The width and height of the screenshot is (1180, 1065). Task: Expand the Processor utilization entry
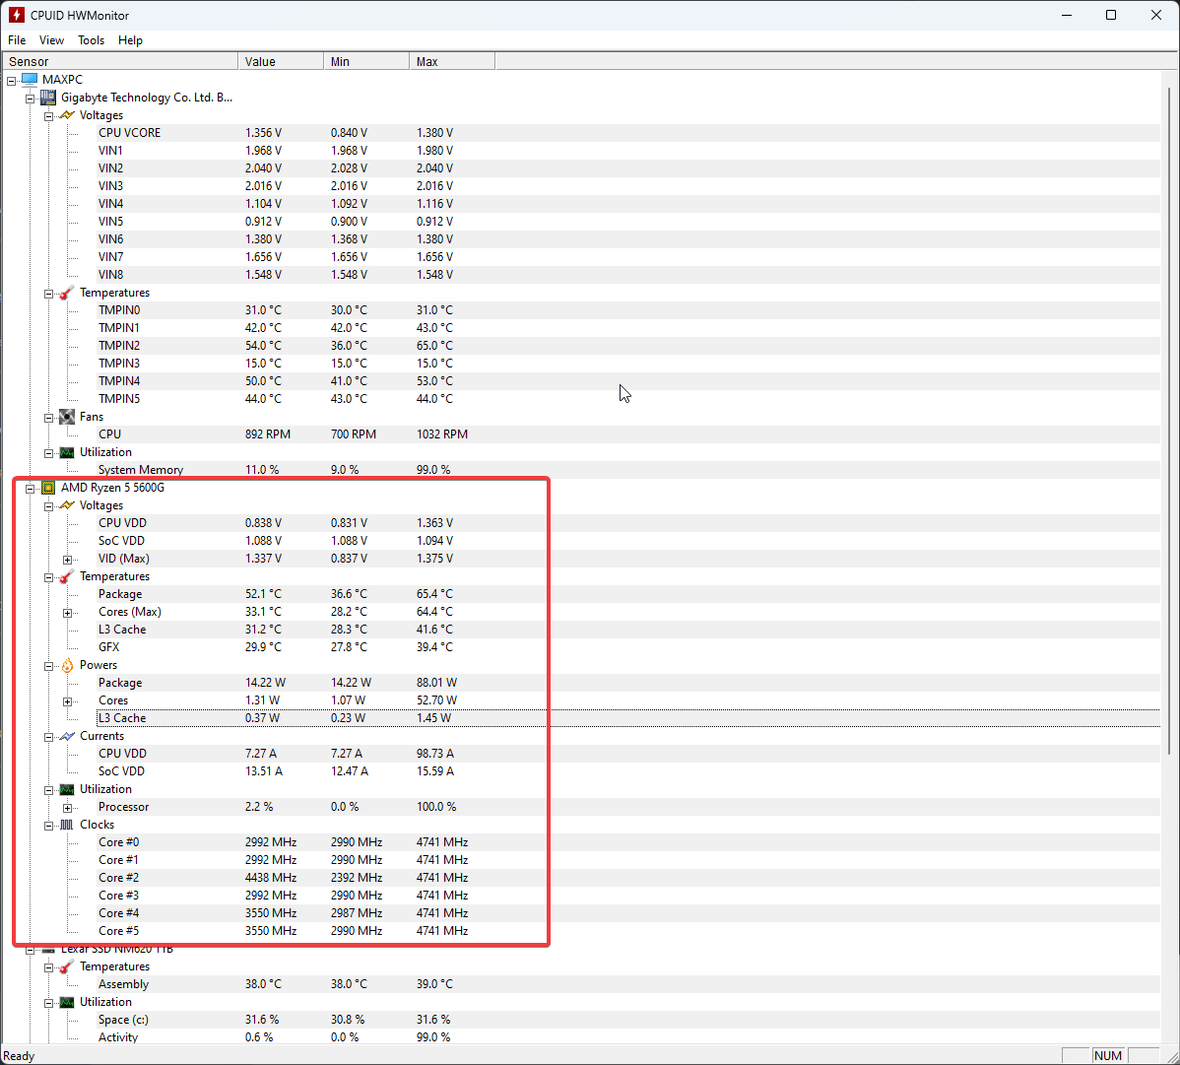pyautogui.click(x=68, y=808)
